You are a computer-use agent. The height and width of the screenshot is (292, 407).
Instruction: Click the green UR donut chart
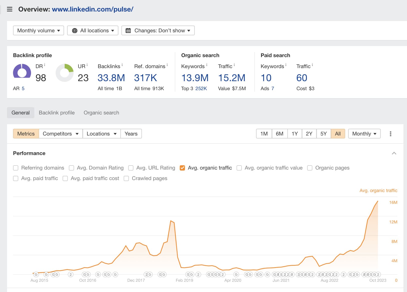65,73
